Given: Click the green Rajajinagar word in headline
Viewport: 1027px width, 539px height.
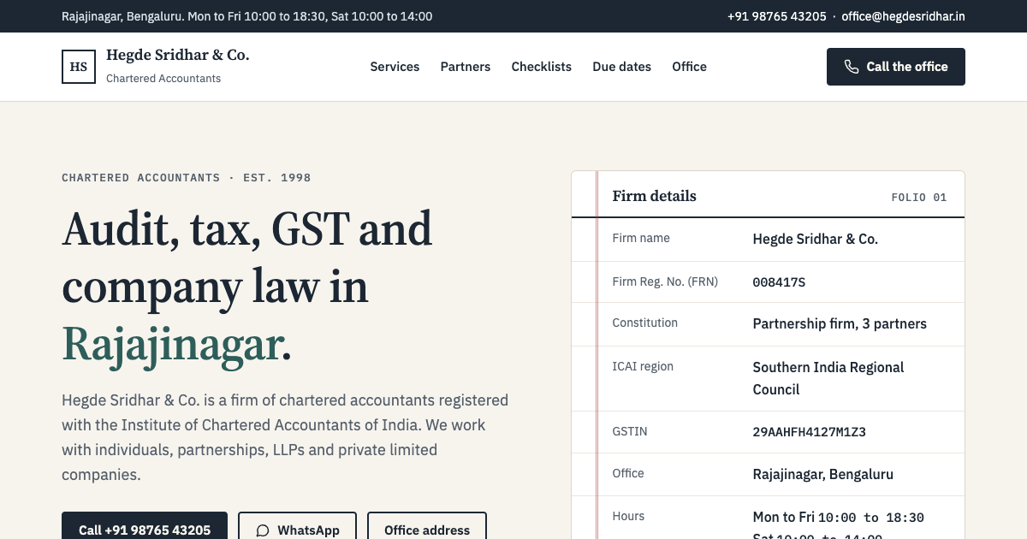Looking at the screenshot, I should tap(171, 344).
